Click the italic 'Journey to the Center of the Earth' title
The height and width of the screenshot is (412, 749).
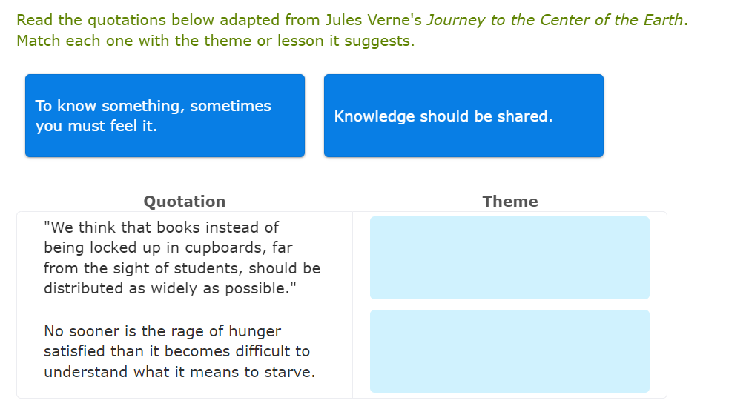(x=555, y=20)
